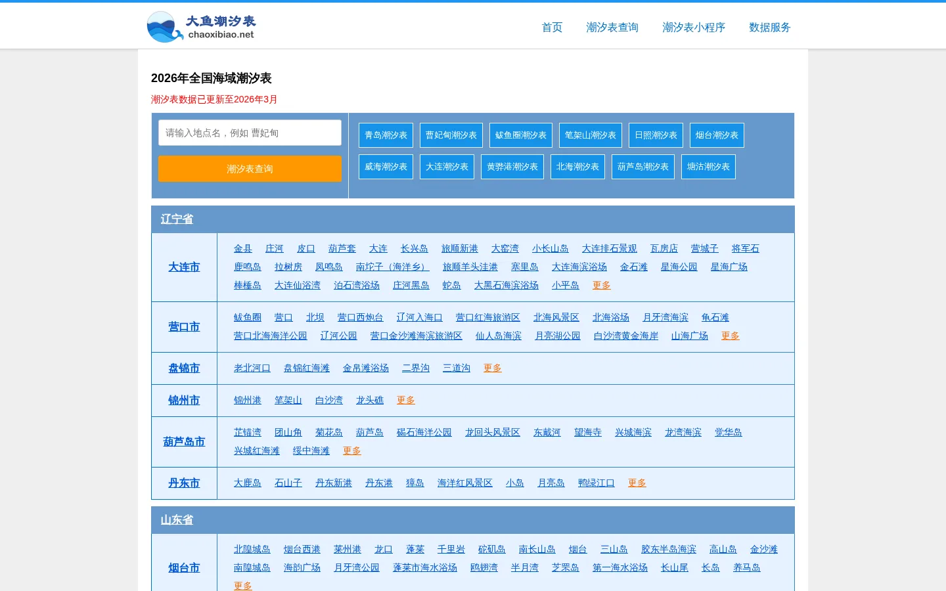Open the 笔架山 location link
Image resolution: width=946 pixels, height=591 pixels.
tap(288, 400)
